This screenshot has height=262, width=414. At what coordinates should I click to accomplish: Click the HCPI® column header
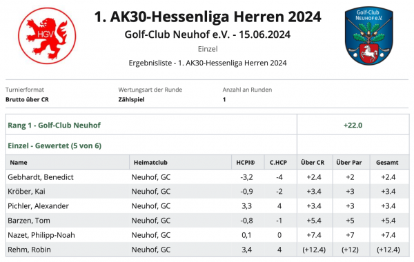(x=246, y=163)
